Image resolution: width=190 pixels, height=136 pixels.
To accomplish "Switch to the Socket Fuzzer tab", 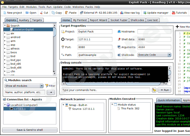I will [119, 20].
